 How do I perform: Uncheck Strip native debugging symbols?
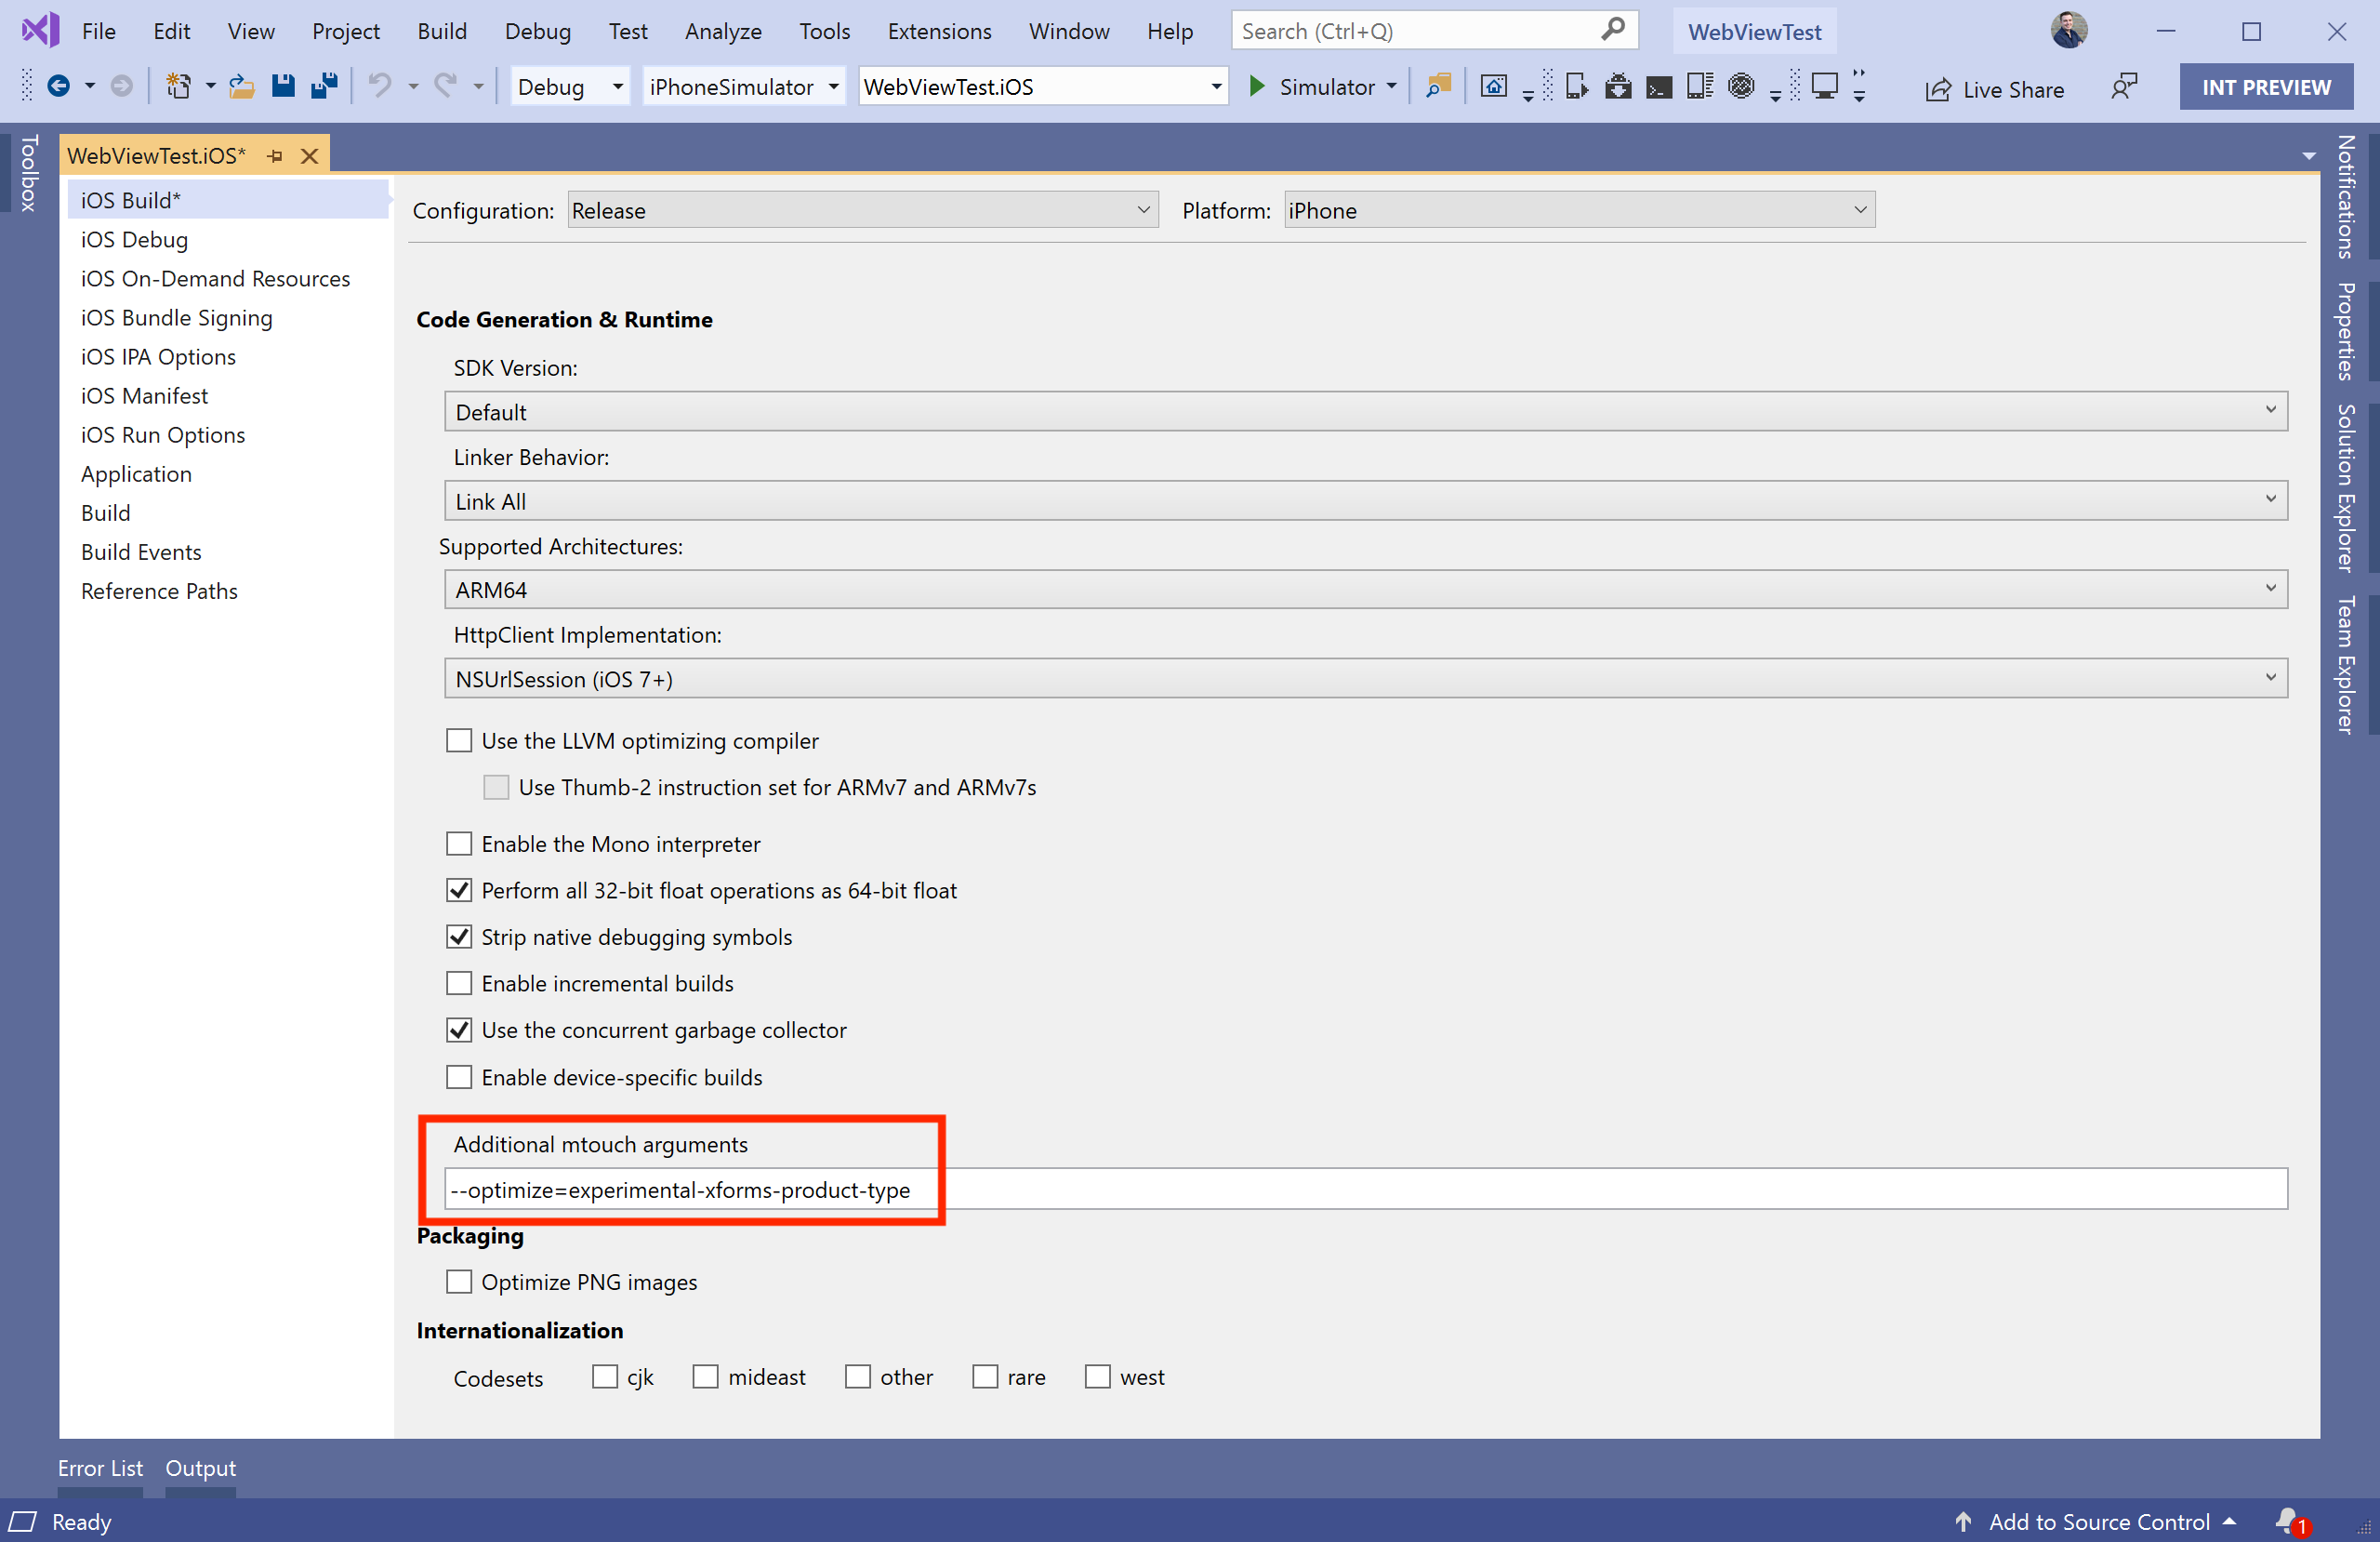coord(459,937)
